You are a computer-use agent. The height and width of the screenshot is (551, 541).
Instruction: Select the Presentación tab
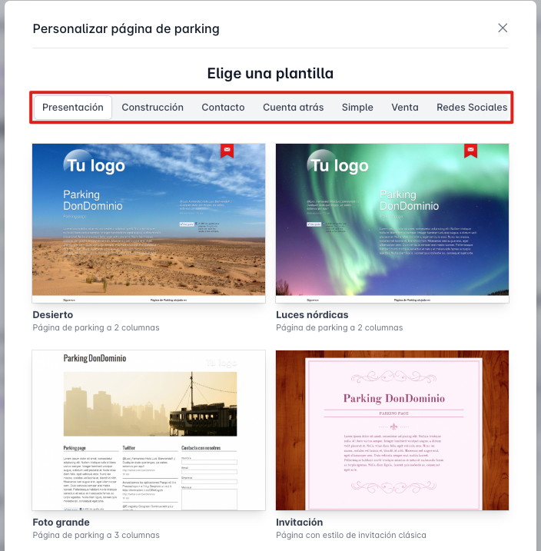click(x=73, y=108)
